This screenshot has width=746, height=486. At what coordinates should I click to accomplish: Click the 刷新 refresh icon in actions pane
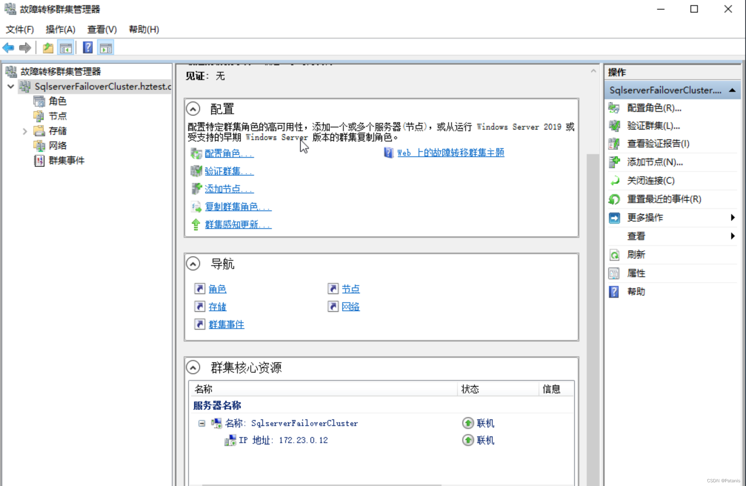tap(614, 255)
